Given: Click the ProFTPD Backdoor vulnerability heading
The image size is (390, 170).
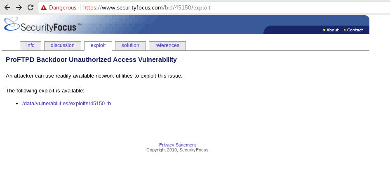Looking at the screenshot, I should pos(91,60).
